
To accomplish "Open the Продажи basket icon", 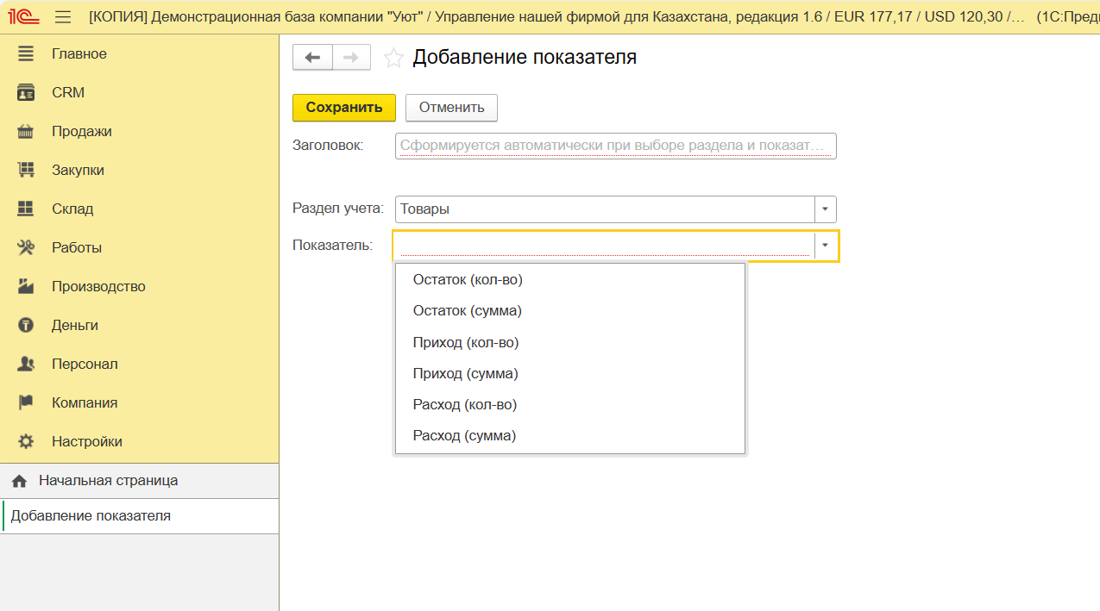I will (x=26, y=132).
